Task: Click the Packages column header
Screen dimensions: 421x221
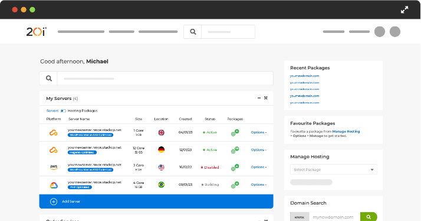Action: [x=235, y=119]
